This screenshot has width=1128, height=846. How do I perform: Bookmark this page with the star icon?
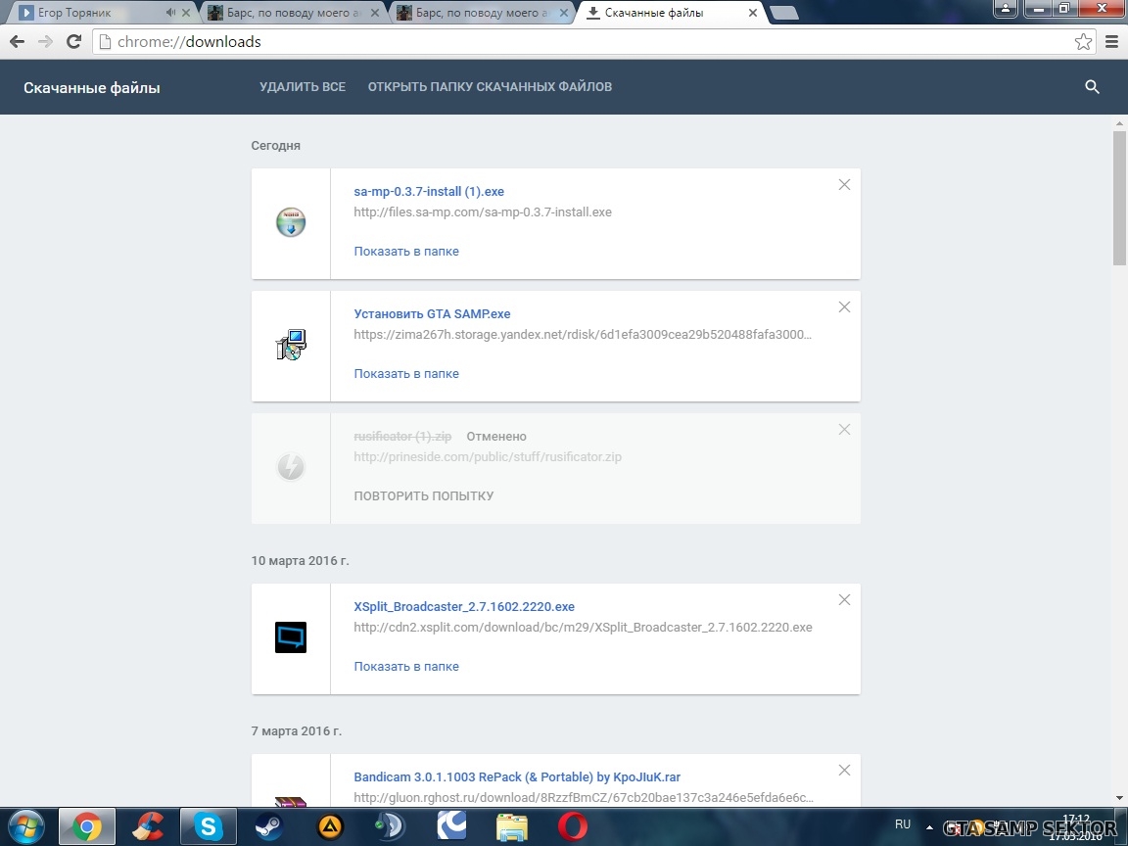tap(1083, 42)
